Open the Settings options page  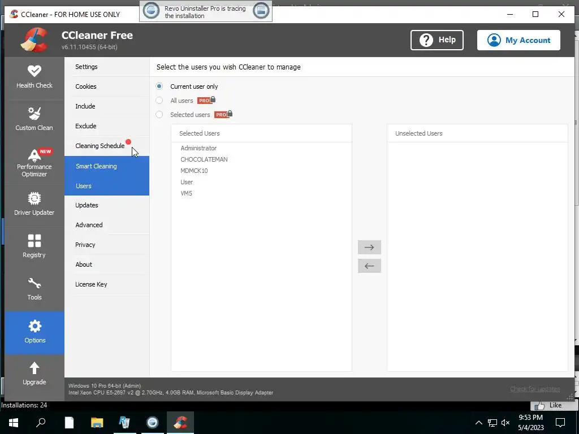pos(107,67)
